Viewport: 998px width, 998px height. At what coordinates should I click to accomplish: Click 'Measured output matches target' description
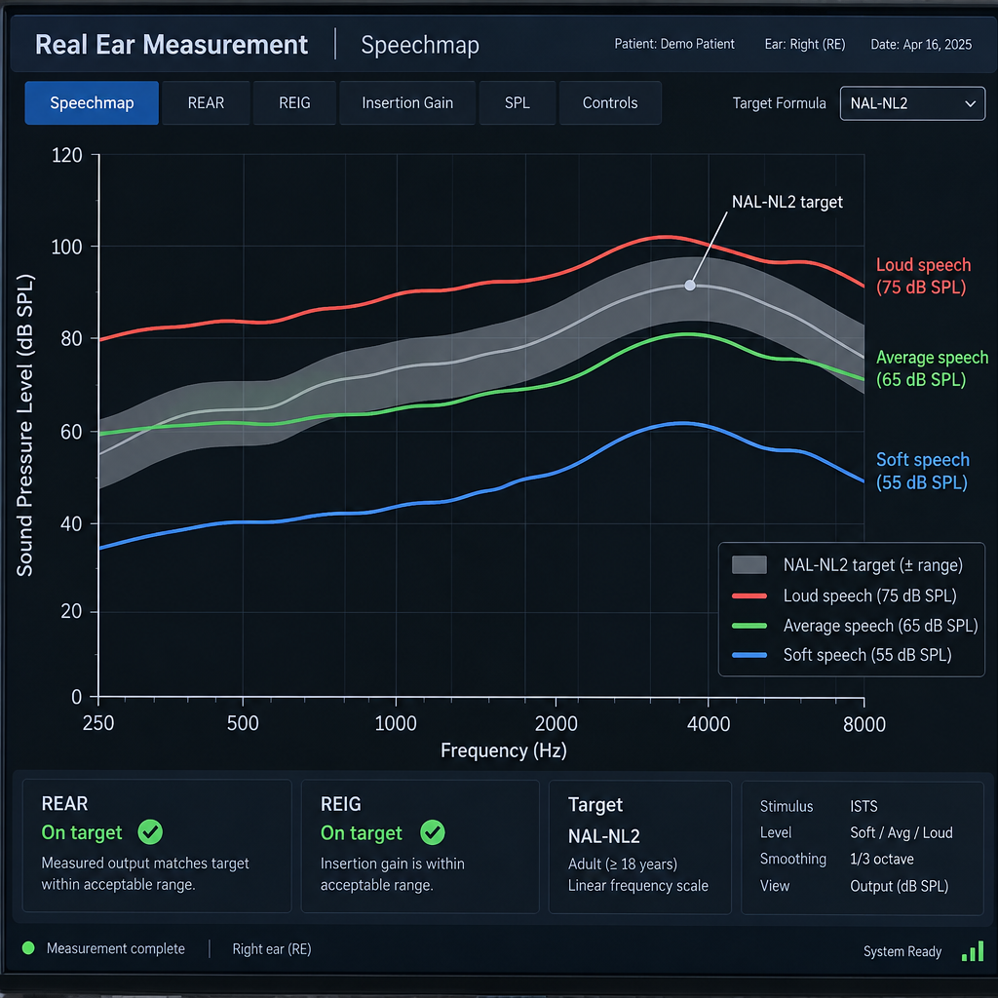pos(145,864)
